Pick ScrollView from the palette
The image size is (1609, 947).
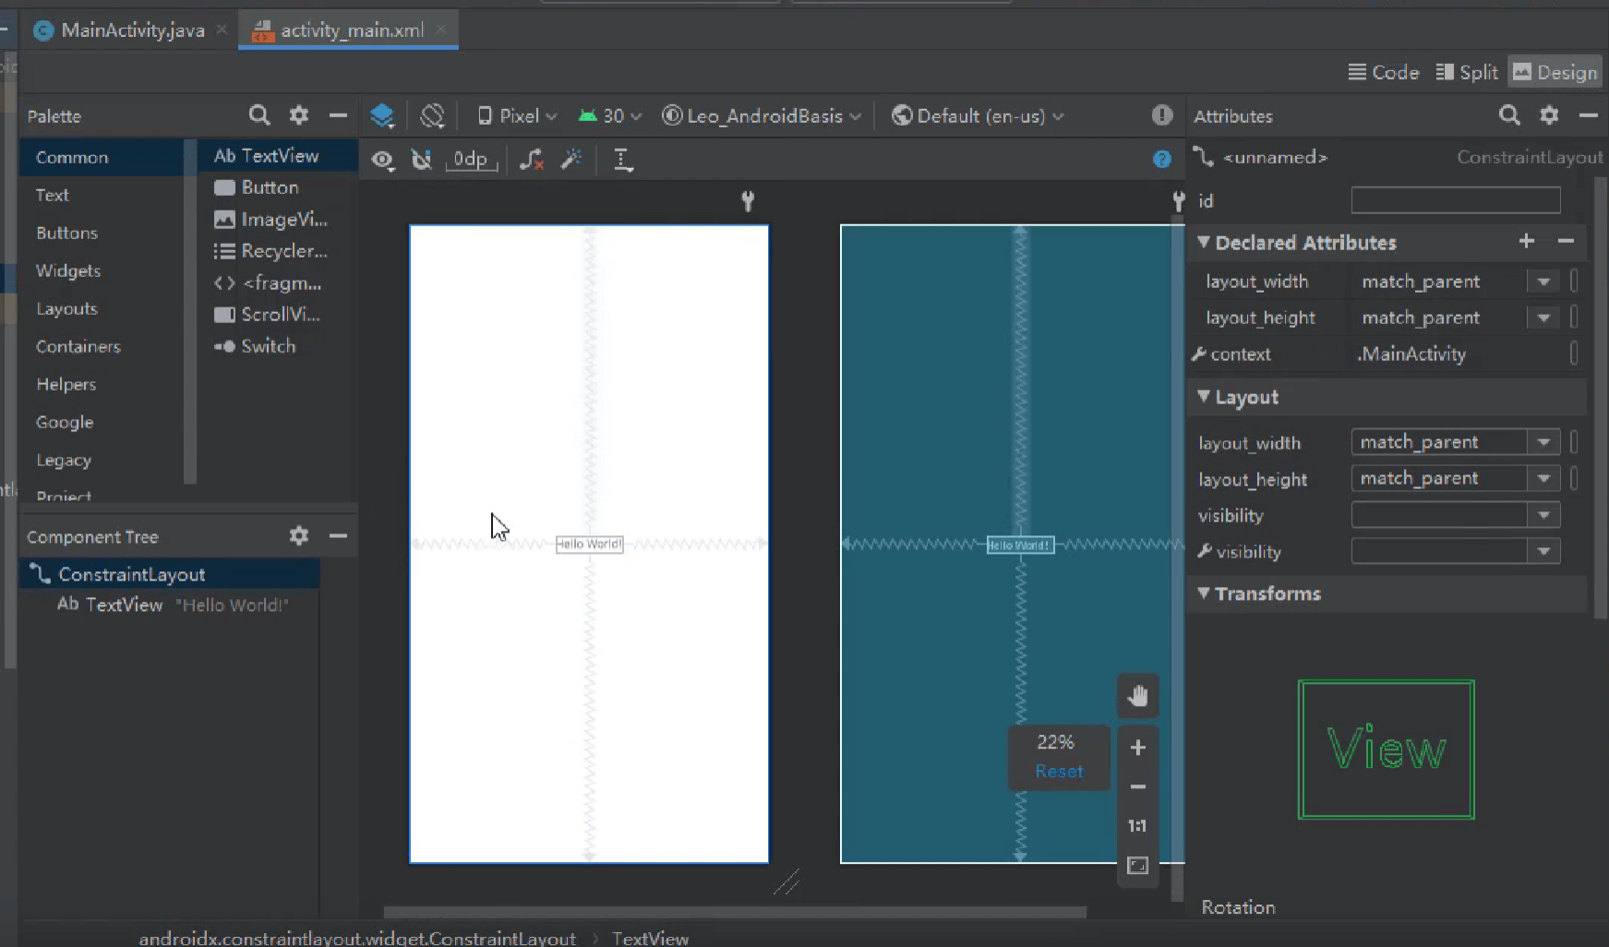click(277, 314)
